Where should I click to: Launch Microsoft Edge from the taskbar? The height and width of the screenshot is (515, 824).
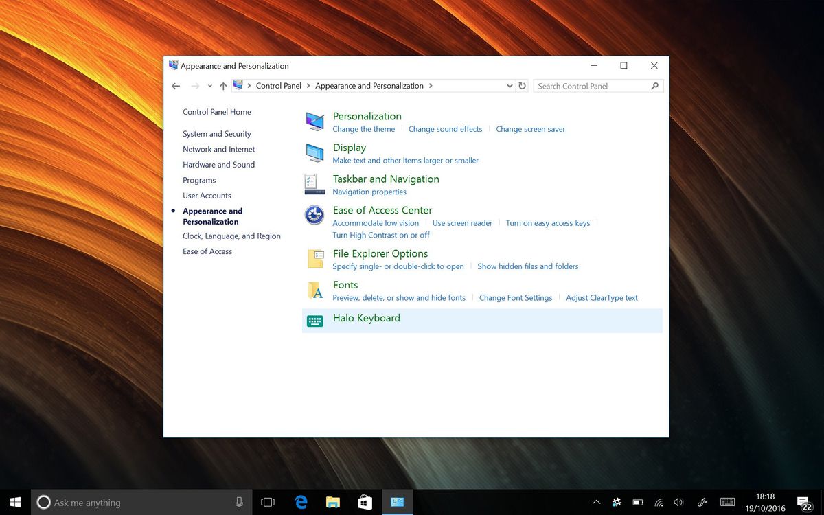pos(300,502)
